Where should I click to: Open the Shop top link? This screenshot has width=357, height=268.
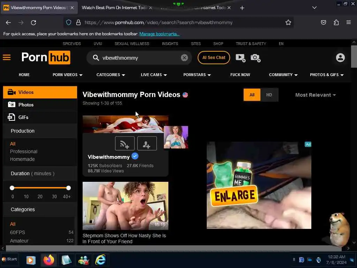click(x=218, y=44)
